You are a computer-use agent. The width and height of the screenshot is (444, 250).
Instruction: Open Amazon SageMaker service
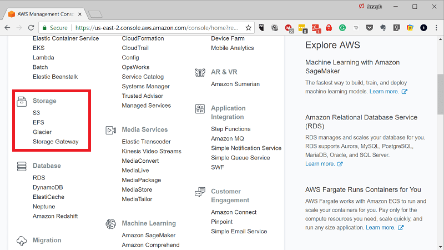149,236
